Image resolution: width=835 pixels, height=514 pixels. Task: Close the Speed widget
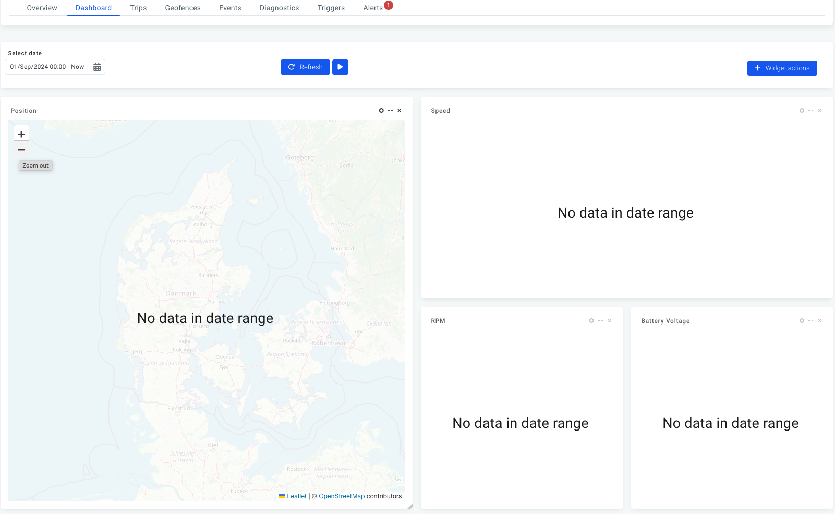click(820, 110)
